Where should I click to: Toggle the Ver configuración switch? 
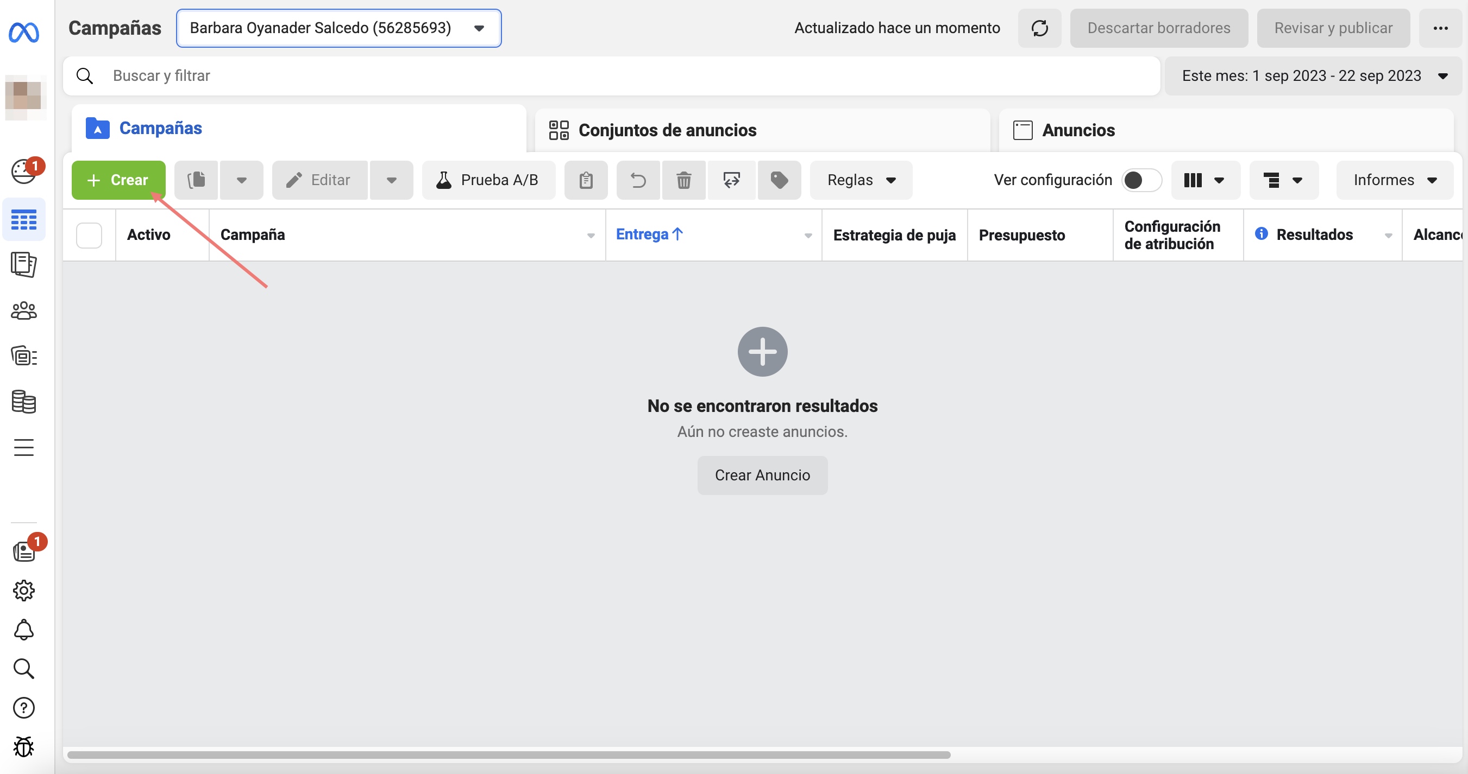tap(1141, 180)
